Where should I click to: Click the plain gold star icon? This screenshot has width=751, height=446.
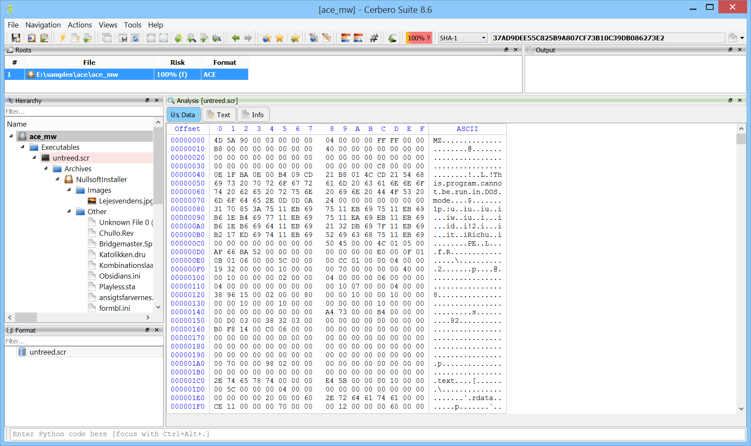[280, 38]
